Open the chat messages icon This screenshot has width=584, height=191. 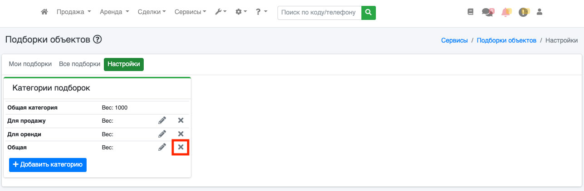tap(487, 12)
